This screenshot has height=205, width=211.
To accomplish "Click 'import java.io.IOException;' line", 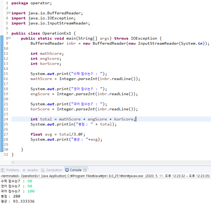I will [43, 18].
